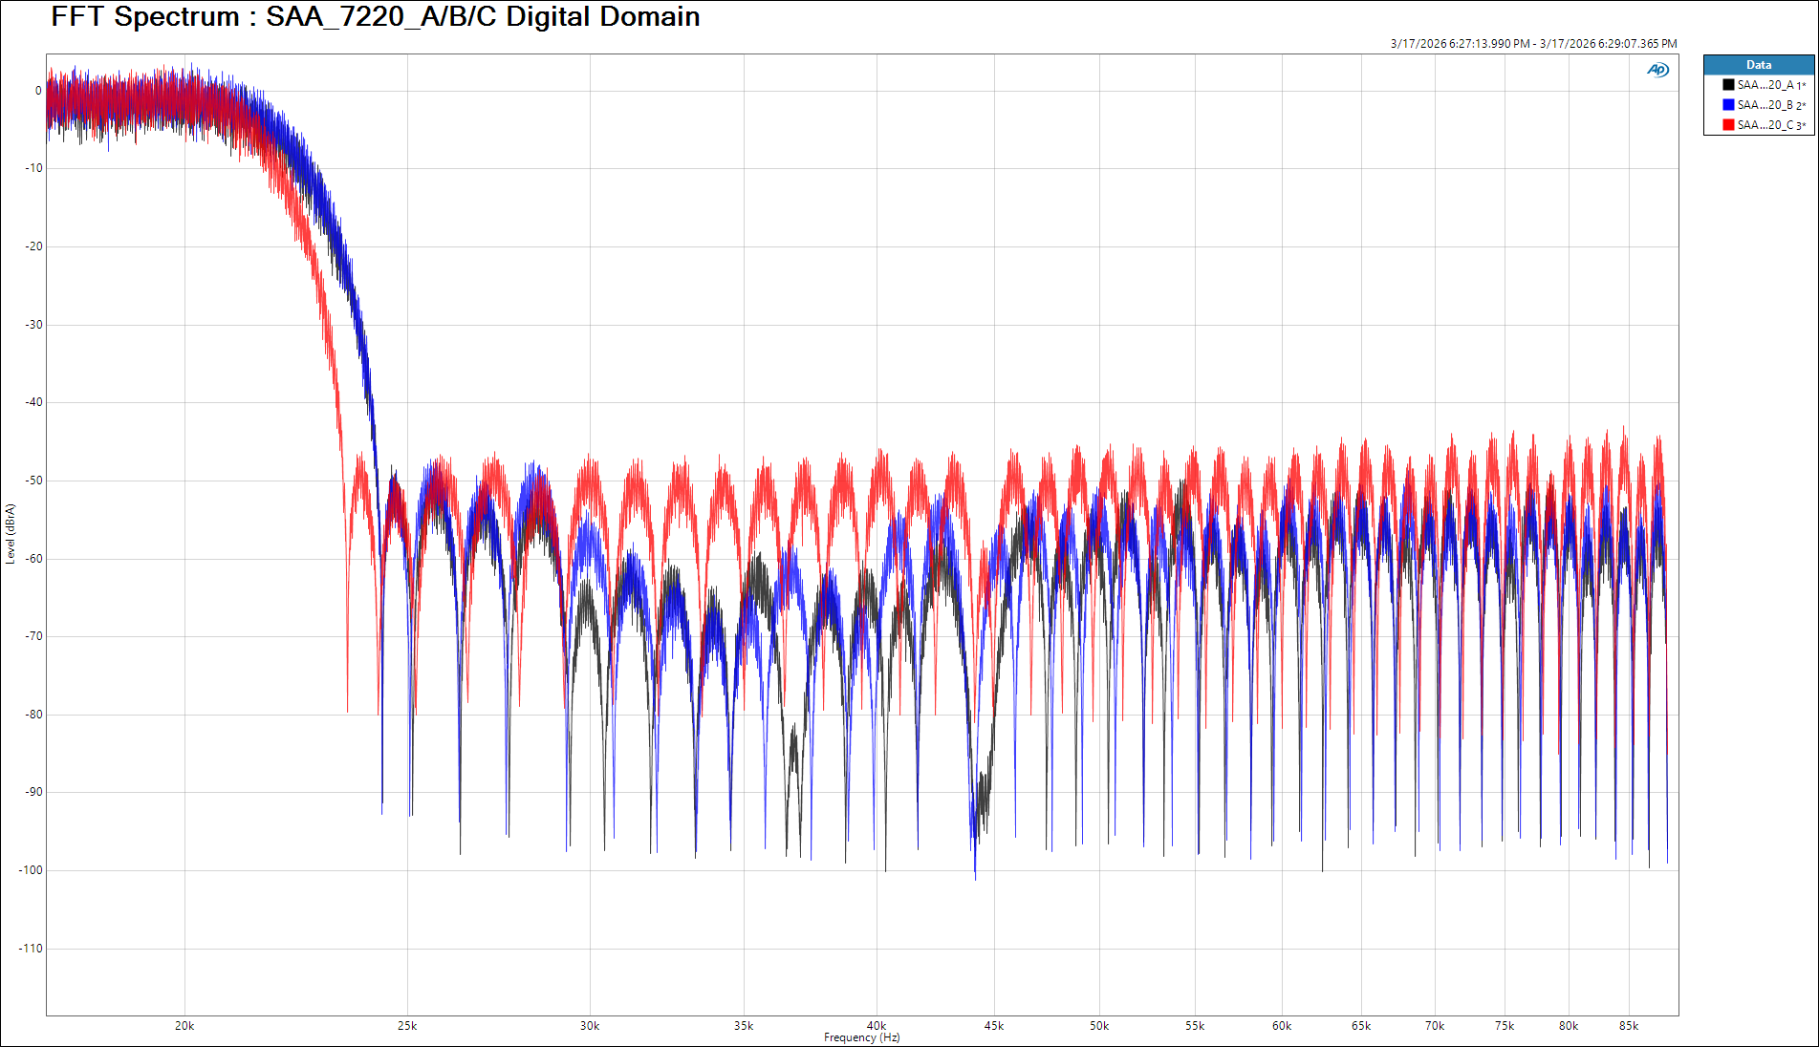Click the 25k frequency axis label
Image resolution: width=1819 pixels, height=1047 pixels.
pyautogui.click(x=407, y=1026)
